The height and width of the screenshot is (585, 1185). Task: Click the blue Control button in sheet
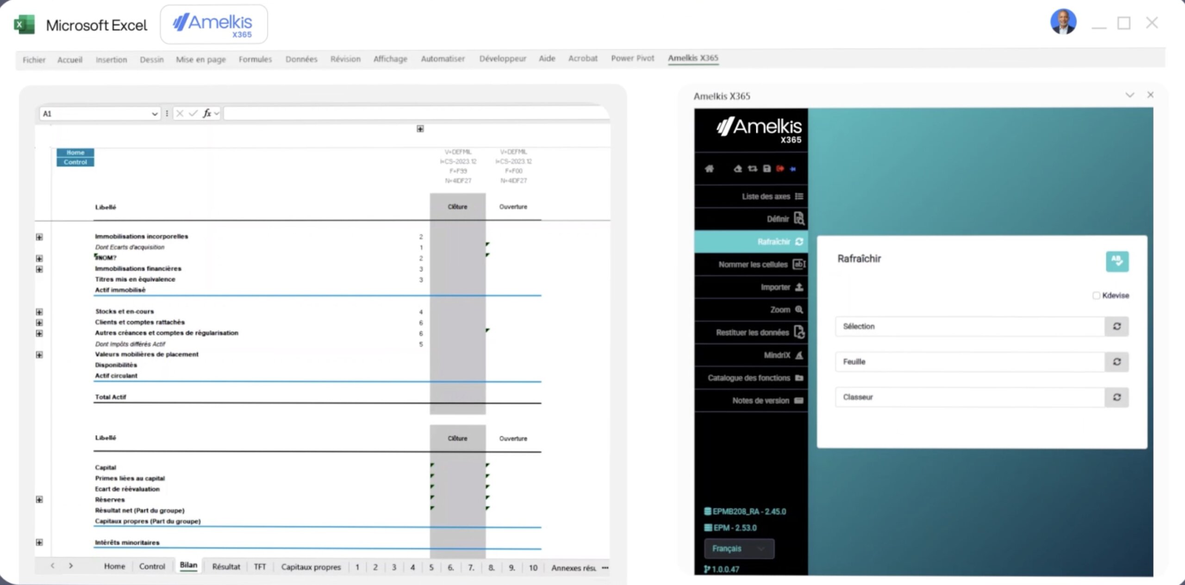[75, 162]
